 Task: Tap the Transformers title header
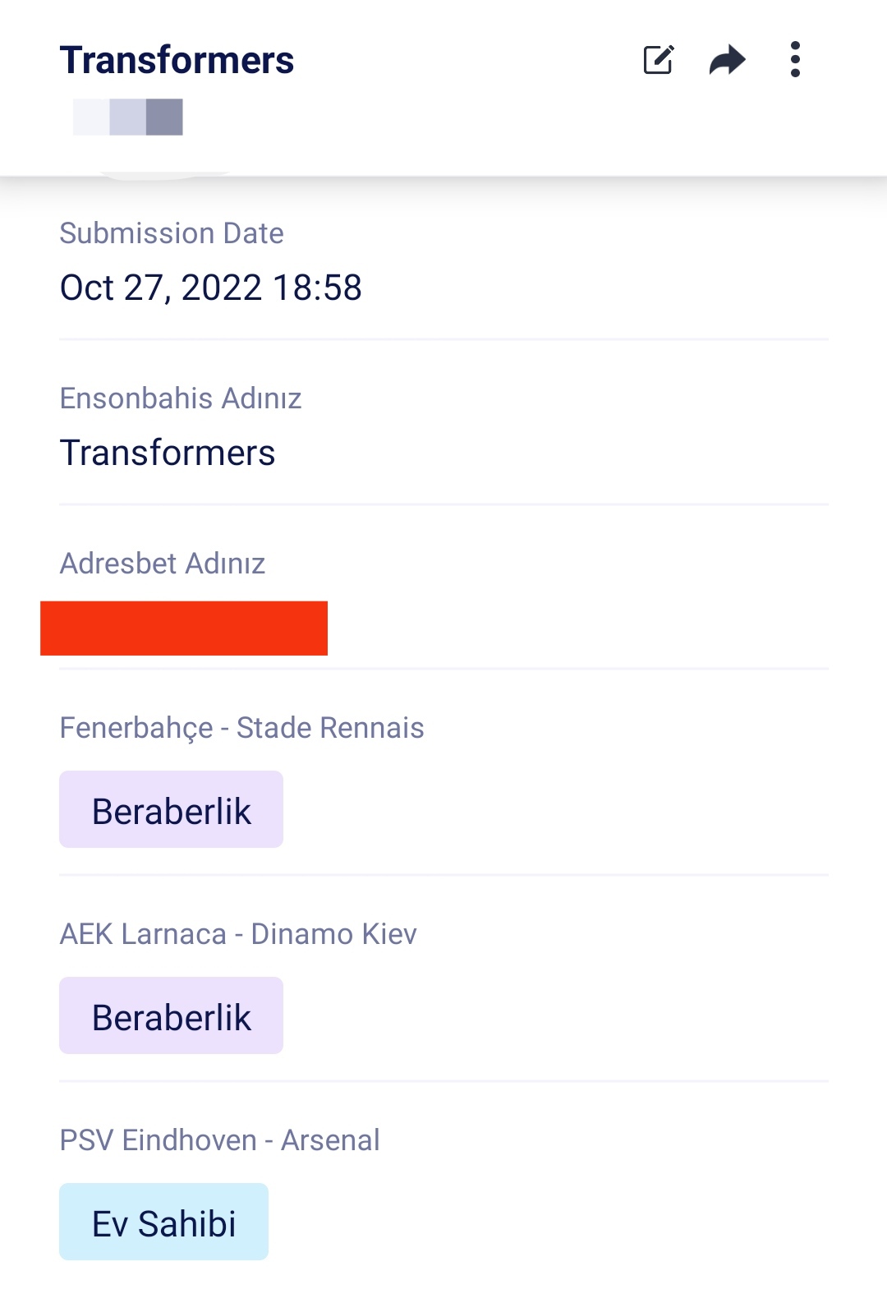pyautogui.click(x=177, y=60)
